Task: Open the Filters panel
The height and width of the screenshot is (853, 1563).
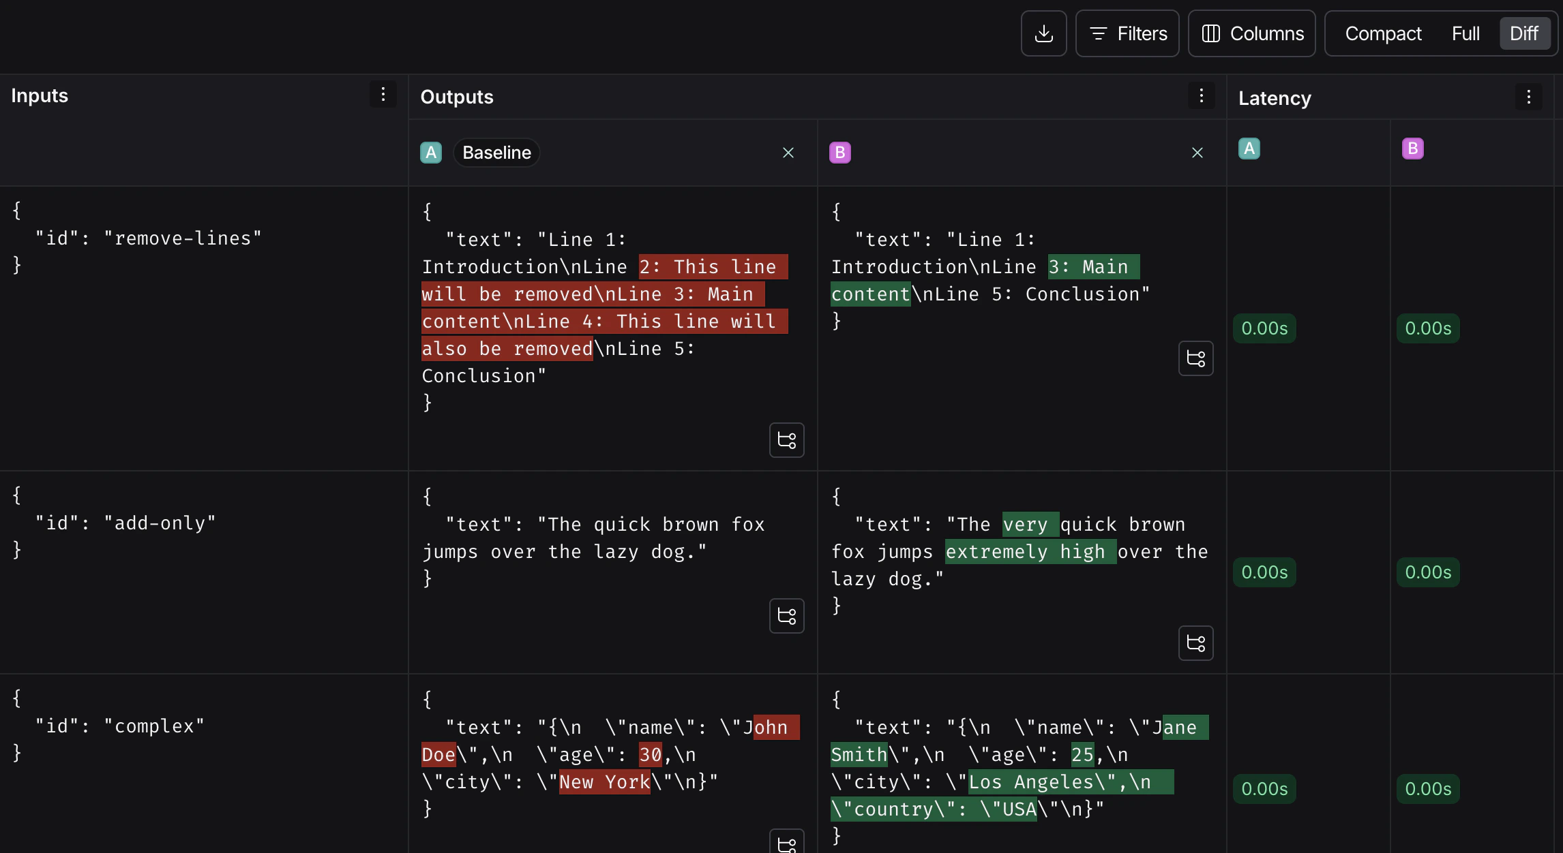Action: click(x=1127, y=33)
